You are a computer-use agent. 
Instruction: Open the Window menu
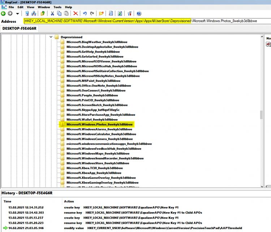(44, 7)
